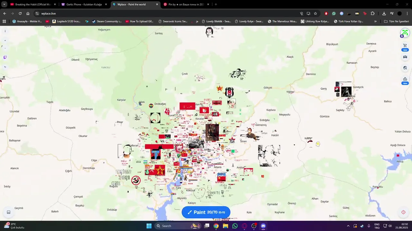The width and height of the screenshot is (412, 231).
Task: Open the Anasayfa - Mekke bookmark
Action: point(27,21)
